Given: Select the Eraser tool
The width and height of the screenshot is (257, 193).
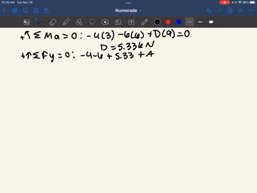Looking at the screenshot, I should click(52, 22).
